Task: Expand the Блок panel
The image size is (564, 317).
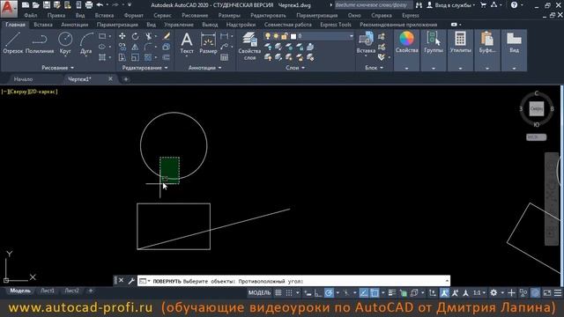Action: (x=374, y=68)
